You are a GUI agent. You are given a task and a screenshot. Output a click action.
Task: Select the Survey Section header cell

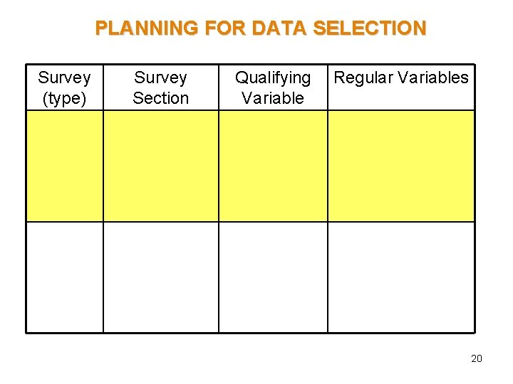pos(161,87)
